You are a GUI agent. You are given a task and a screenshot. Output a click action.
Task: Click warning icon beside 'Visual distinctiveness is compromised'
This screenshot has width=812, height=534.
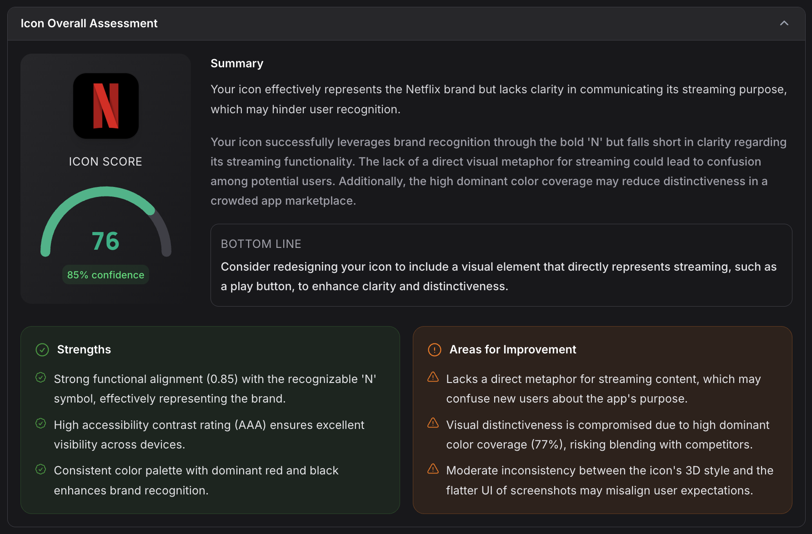[433, 423]
